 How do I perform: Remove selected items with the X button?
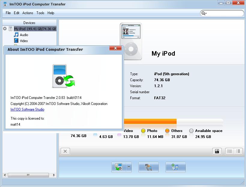coord(65,151)
